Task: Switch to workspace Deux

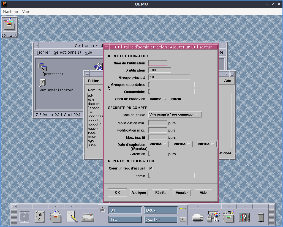Action: tap(160, 210)
